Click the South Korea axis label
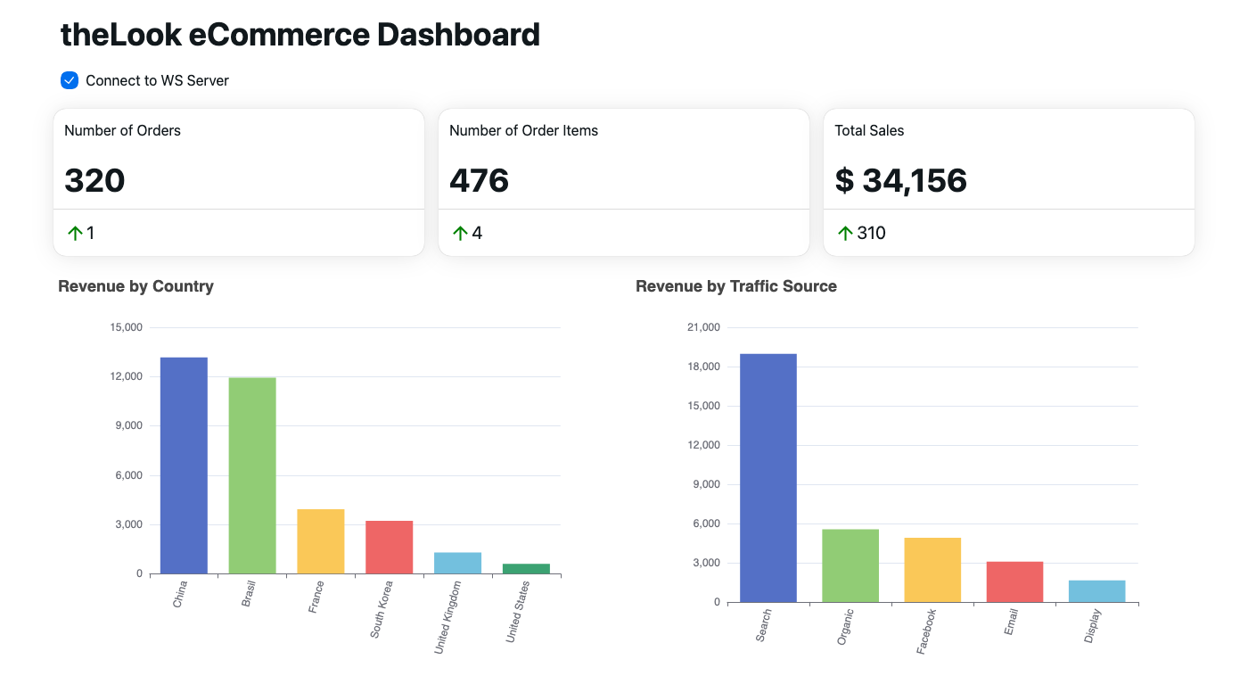 coord(382,610)
